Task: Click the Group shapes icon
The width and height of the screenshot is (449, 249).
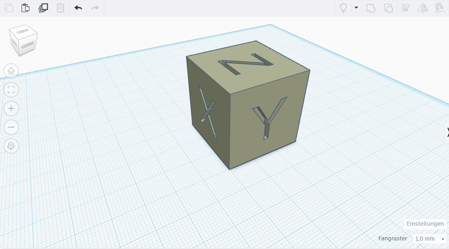Action: pyautogui.click(x=371, y=8)
